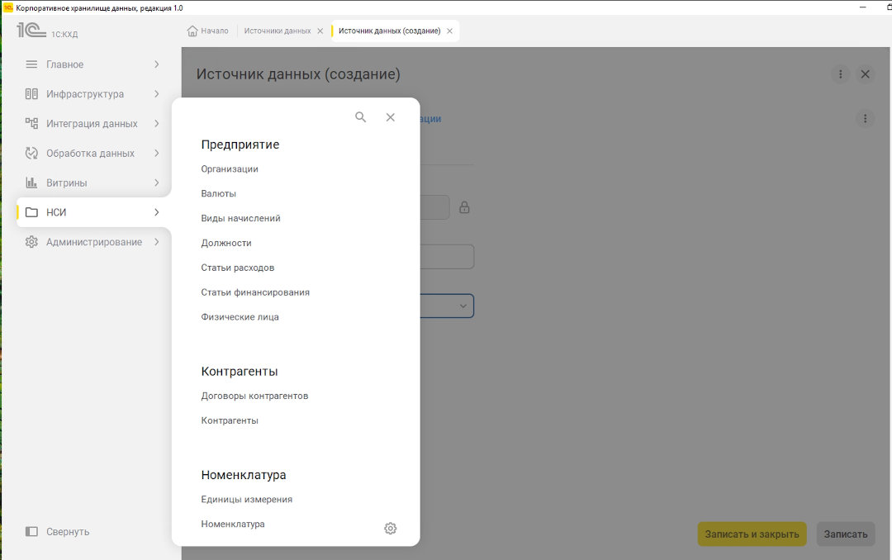Click the Витрины chart icon in sidebar
This screenshot has width=892, height=560.
[x=31, y=183]
